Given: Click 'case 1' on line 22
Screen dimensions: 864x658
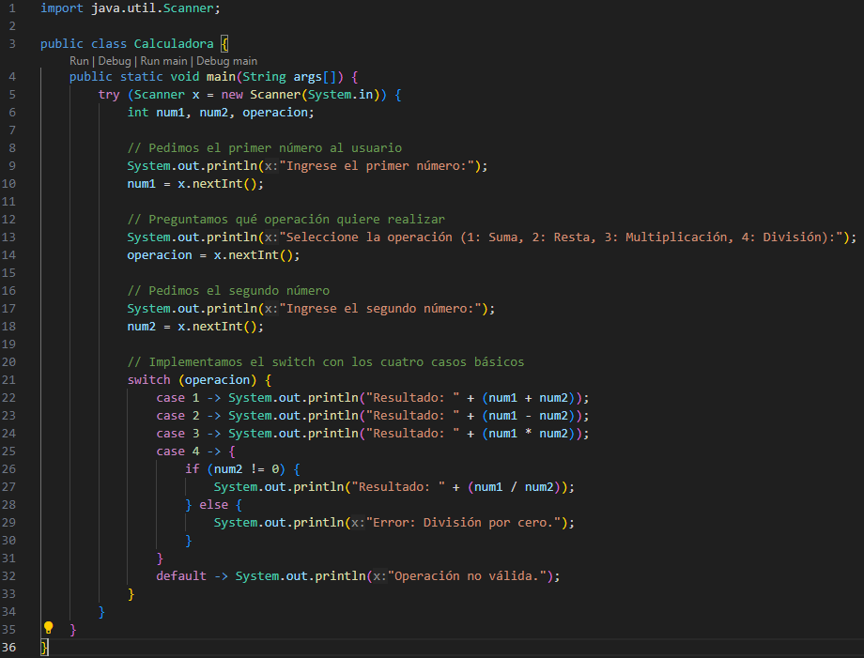Looking at the screenshot, I should (x=177, y=398).
